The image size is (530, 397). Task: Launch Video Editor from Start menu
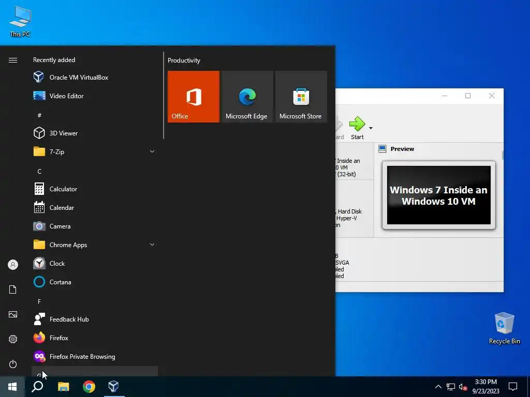(95, 96)
